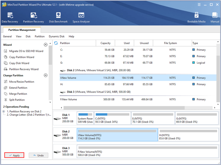Screen dimensions: 221x165
Task: Open the Space Analyzer
Action: 81,18
